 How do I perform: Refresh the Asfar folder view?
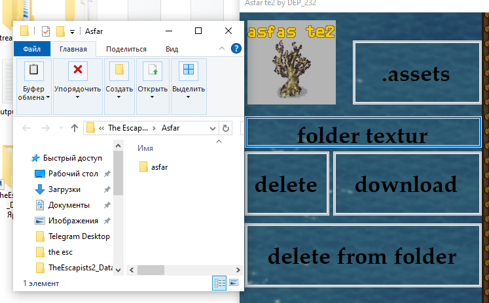[x=226, y=128]
